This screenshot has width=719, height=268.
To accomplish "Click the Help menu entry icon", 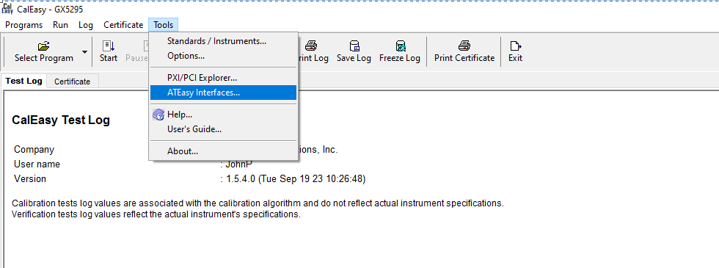I will pos(158,115).
